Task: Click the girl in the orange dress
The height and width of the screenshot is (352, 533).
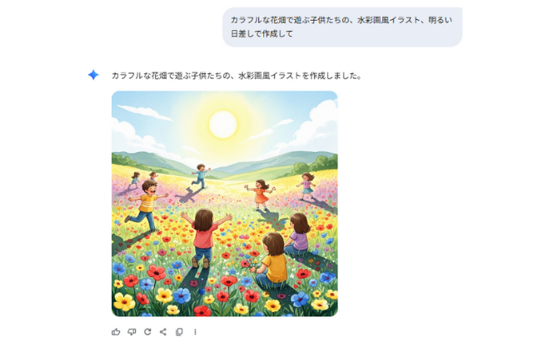Action: pos(261,195)
